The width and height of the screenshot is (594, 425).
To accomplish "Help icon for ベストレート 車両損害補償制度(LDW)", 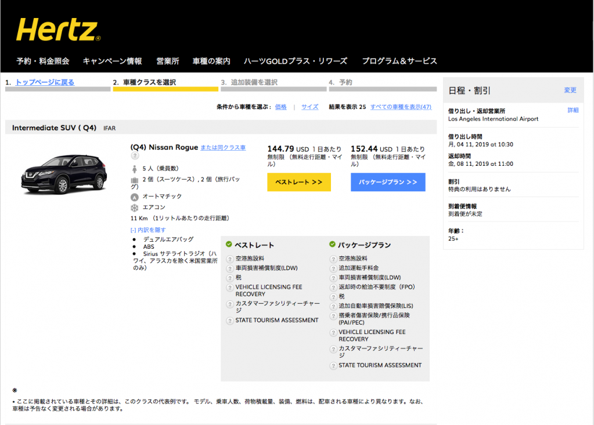I will pyautogui.click(x=229, y=268).
